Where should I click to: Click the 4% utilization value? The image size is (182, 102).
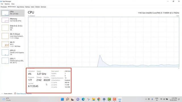30,74
